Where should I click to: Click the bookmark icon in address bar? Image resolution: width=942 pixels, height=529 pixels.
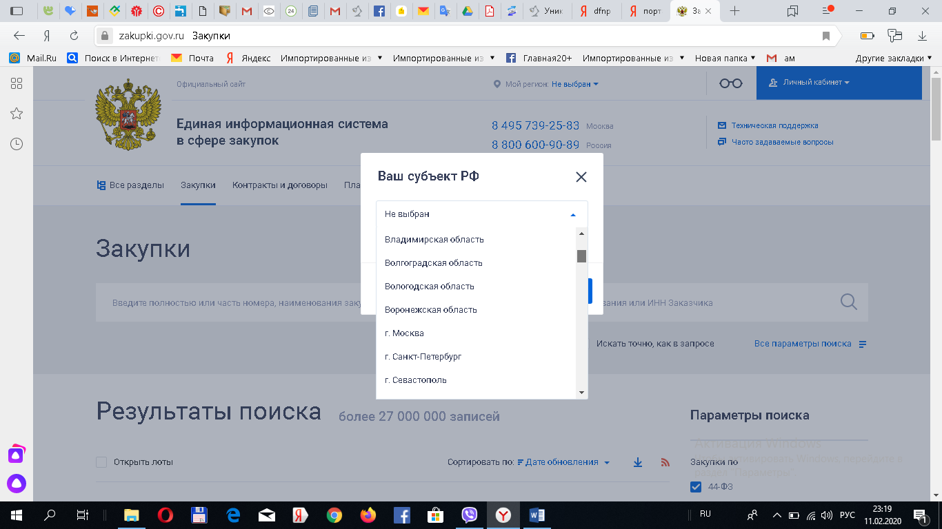[x=825, y=36]
